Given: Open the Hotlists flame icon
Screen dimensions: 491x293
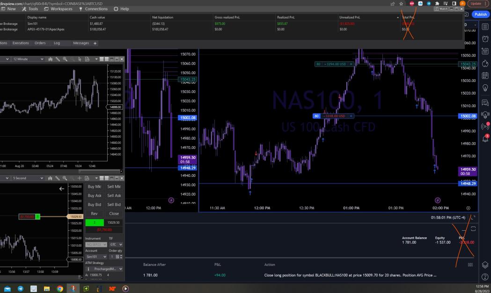Looking at the screenshot, I should [x=484, y=64].
